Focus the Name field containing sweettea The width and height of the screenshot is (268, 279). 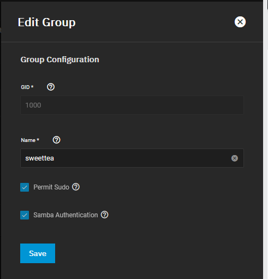coord(132,158)
